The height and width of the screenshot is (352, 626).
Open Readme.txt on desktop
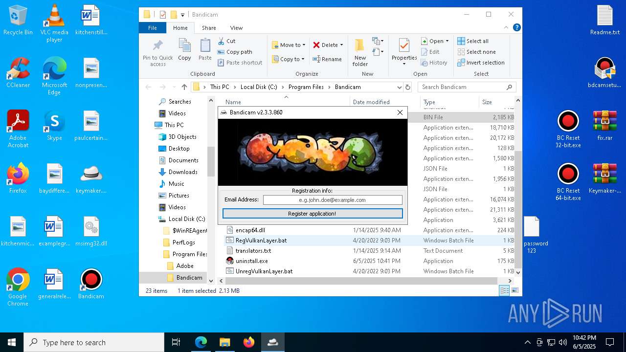pyautogui.click(x=604, y=20)
